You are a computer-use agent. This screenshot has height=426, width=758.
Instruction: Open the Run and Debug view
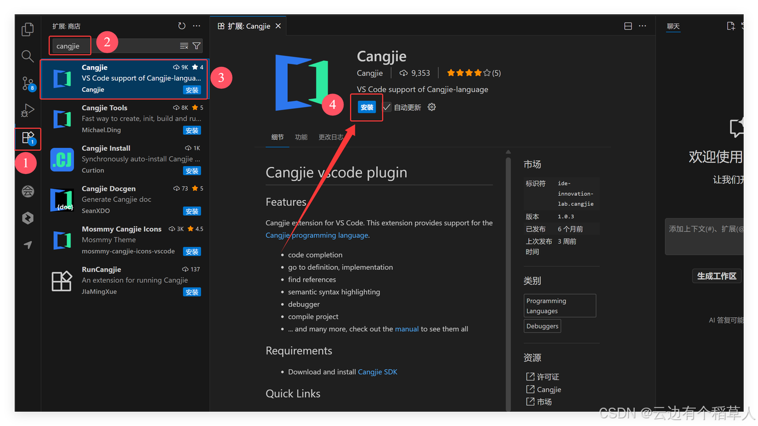(28, 111)
